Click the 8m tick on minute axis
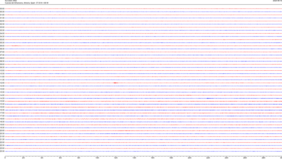282x159 pixels. (x=79, y=158)
